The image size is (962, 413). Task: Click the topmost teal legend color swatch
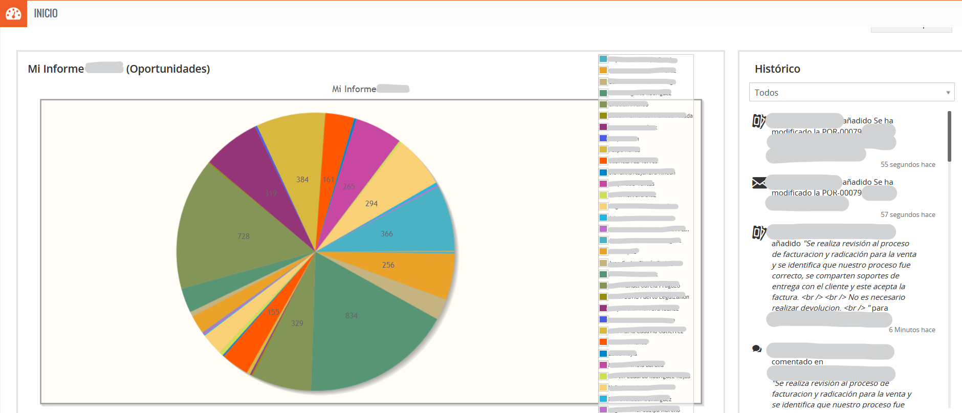[603, 59]
